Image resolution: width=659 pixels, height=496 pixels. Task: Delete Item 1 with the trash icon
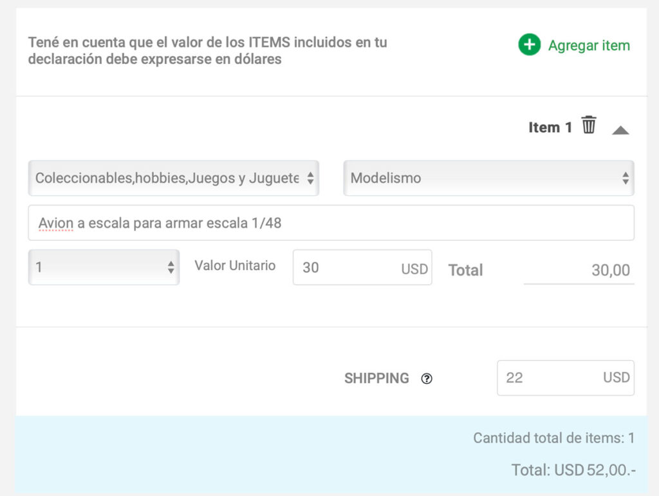589,125
